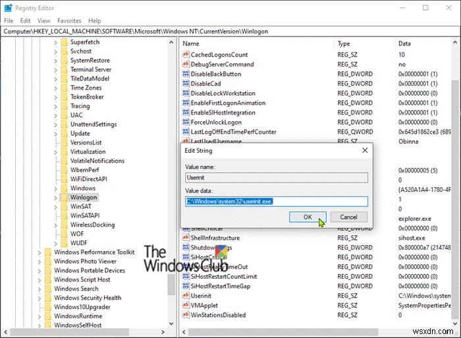
Task: Click the sihost.exe data value
Action: [x=412, y=238]
